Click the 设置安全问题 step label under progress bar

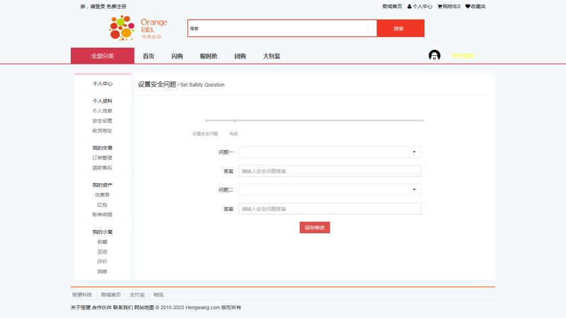pos(205,134)
